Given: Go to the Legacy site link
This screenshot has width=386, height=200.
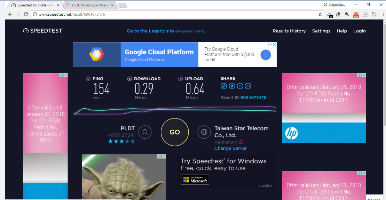Looking at the screenshot, I should pos(150,31).
